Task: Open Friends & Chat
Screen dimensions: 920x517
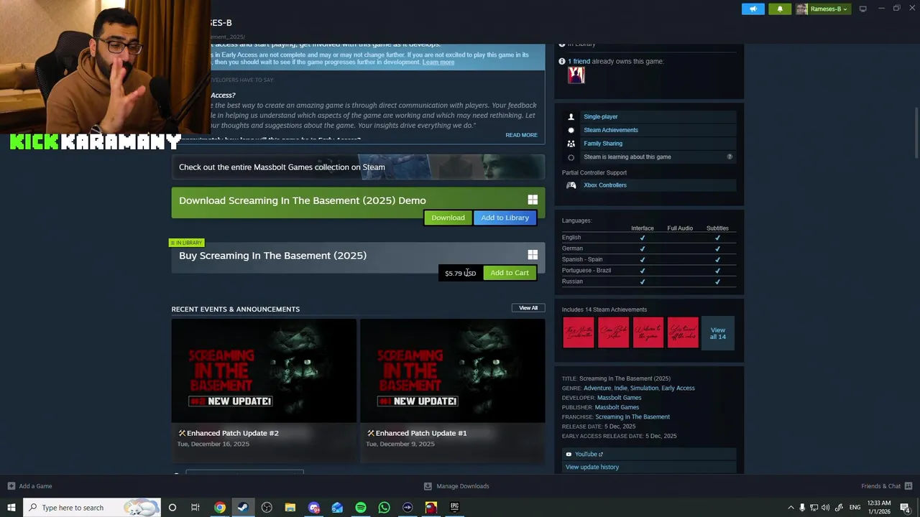Action: 886,486
